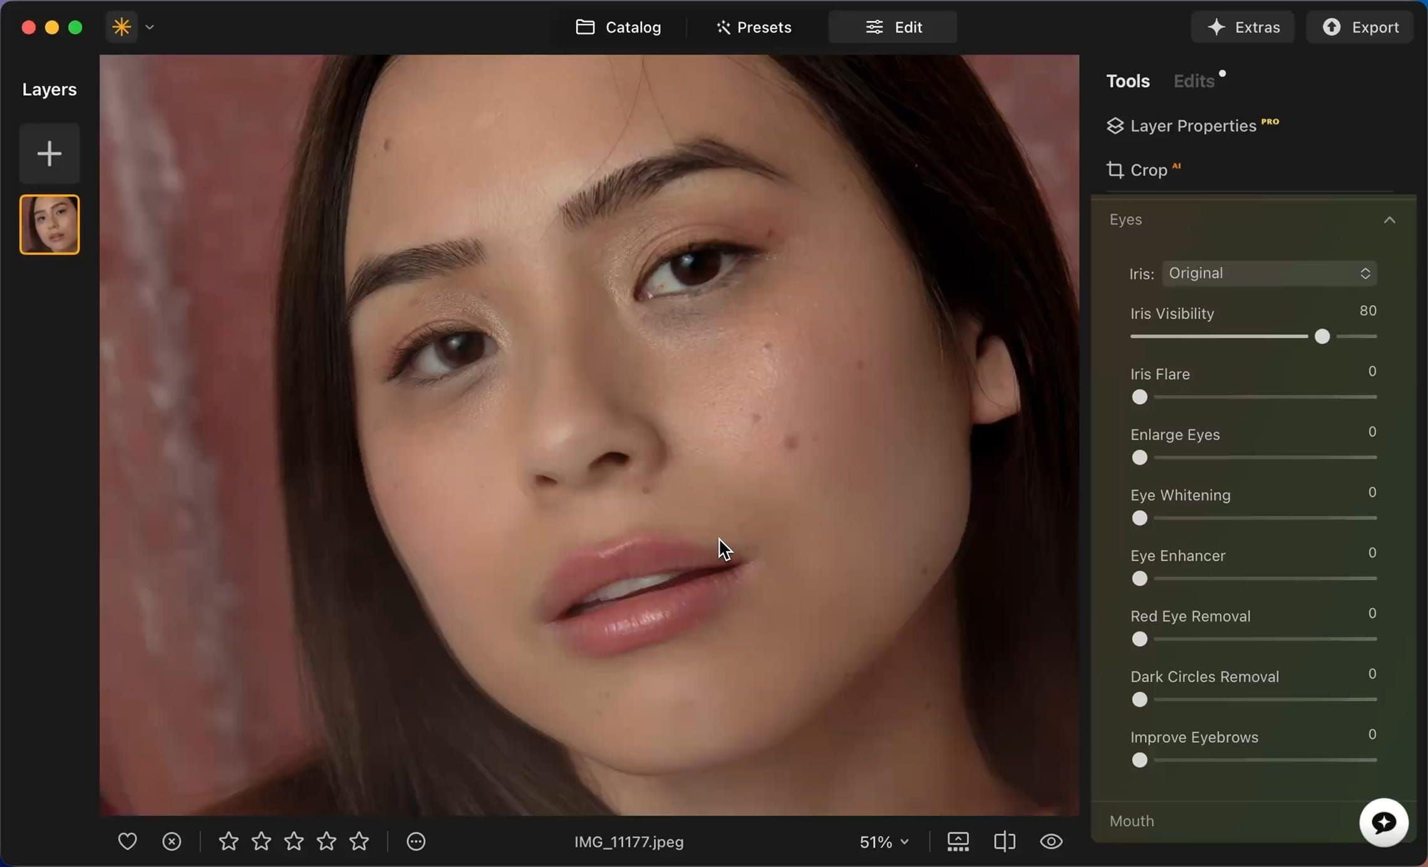Click the Iris Flare slider handle
Viewport: 1428px width, 867px height.
(x=1139, y=397)
